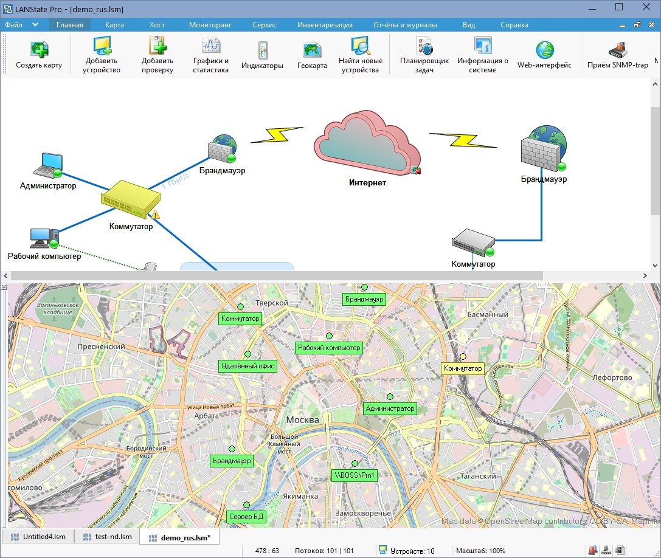This screenshot has height=558, width=661.
Task: Open Графики и статистика toolbar item
Action: tap(211, 46)
